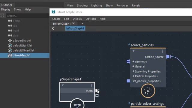Click the Outliner search filter icon

(2, 16)
